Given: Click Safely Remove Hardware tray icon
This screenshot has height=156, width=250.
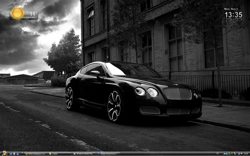Looking at the screenshot, I should click(235, 154).
